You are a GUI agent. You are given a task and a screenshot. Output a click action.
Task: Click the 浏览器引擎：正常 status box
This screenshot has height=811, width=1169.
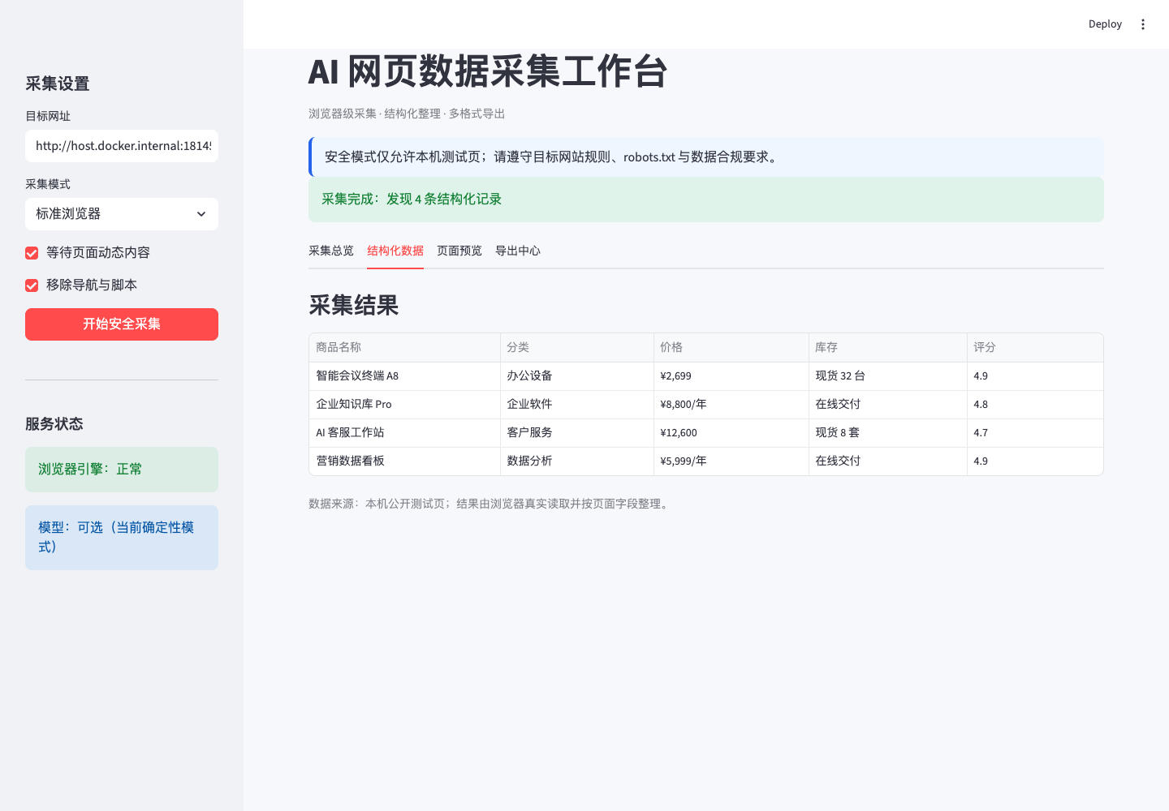(122, 470)
